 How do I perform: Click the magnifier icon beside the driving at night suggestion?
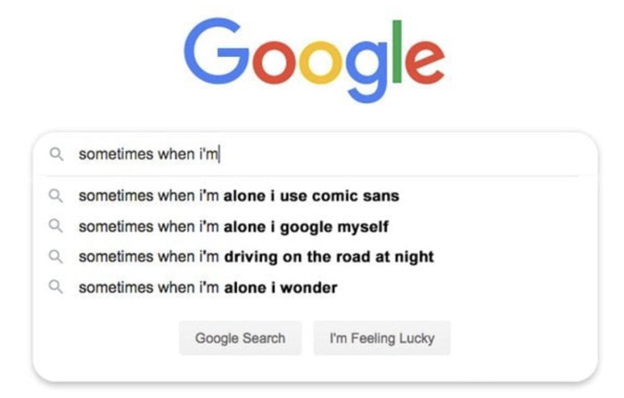[55, 256]
